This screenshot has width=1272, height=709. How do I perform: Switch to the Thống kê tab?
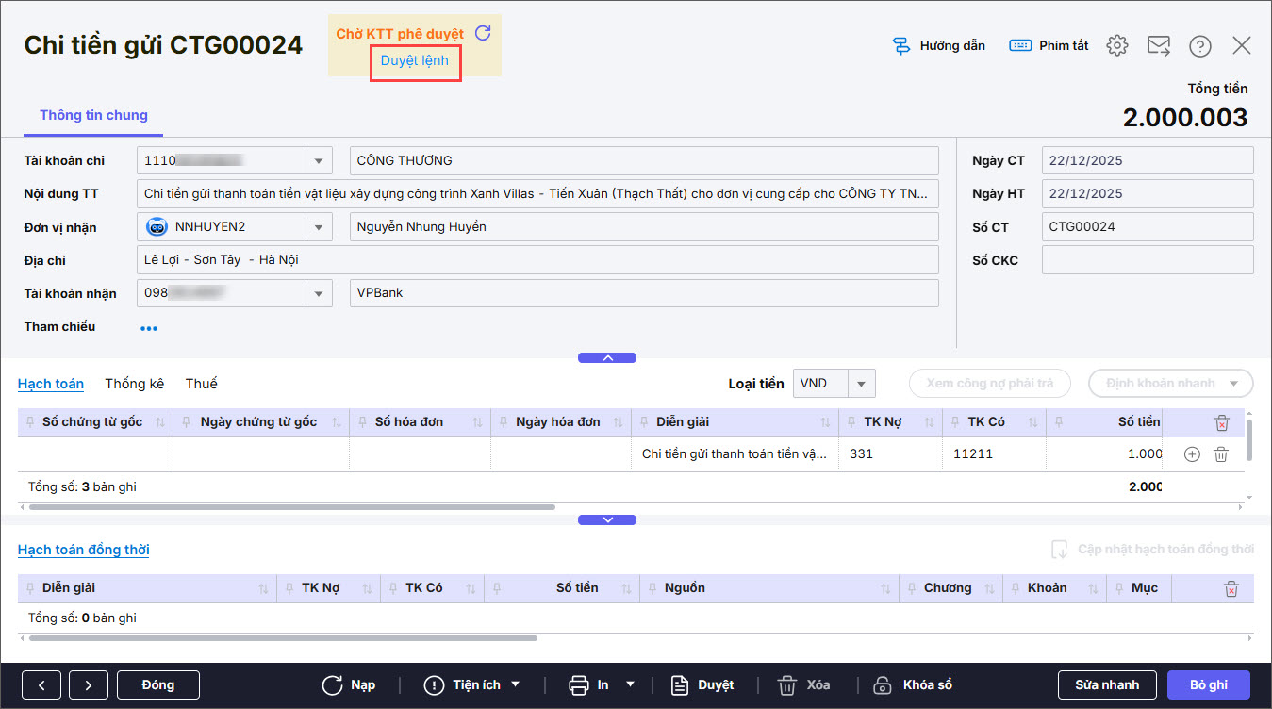click(134, 384)
